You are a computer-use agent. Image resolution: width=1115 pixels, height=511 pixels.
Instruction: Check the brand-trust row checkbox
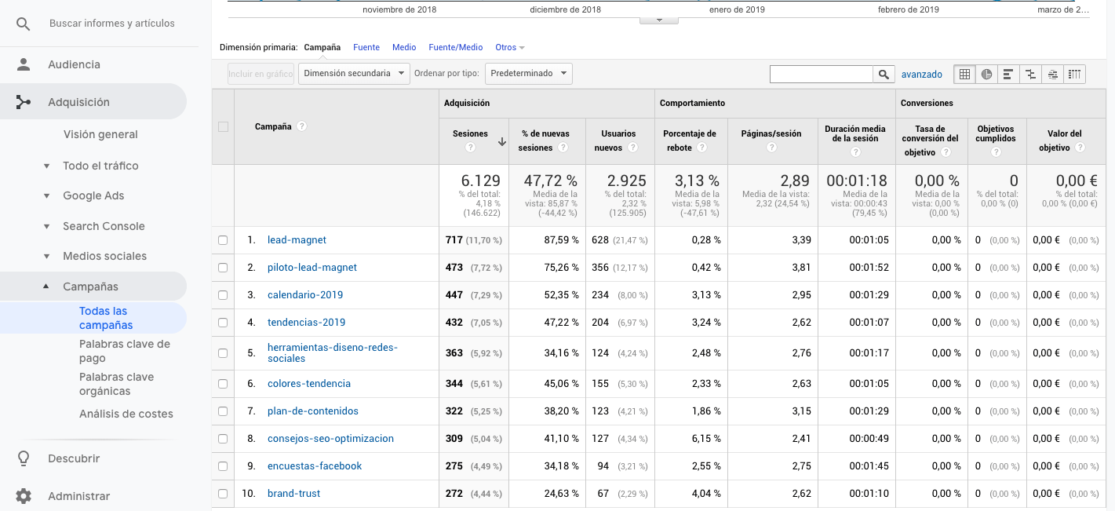(x=223, y=494)
